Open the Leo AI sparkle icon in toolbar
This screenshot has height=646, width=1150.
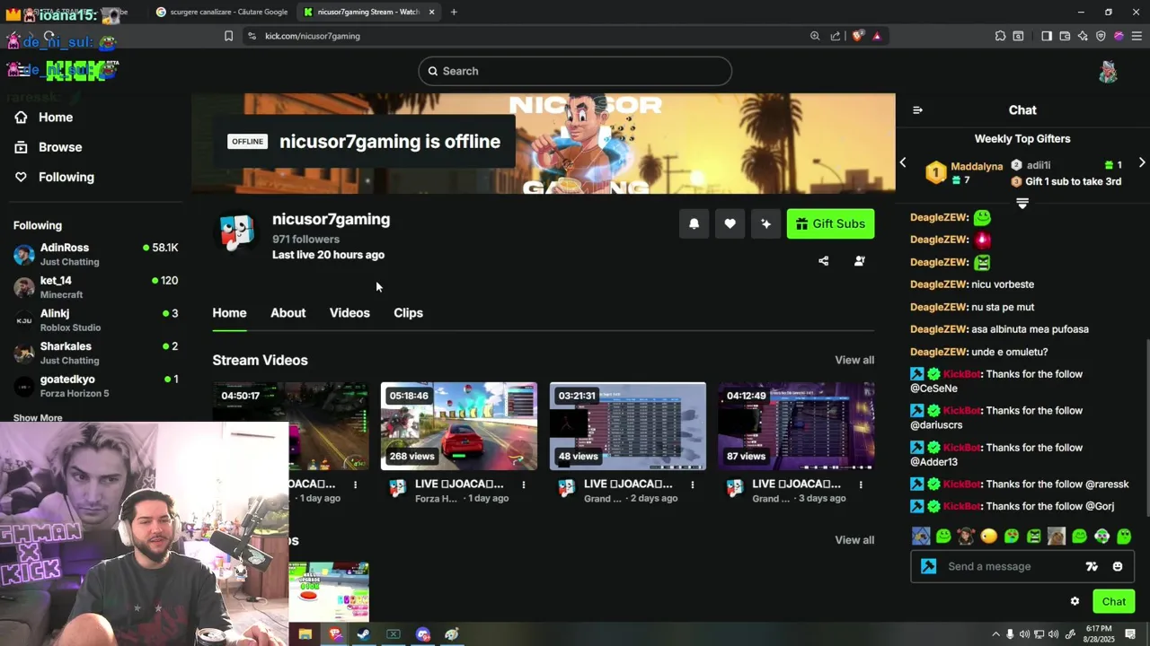tap(1083, 36)
